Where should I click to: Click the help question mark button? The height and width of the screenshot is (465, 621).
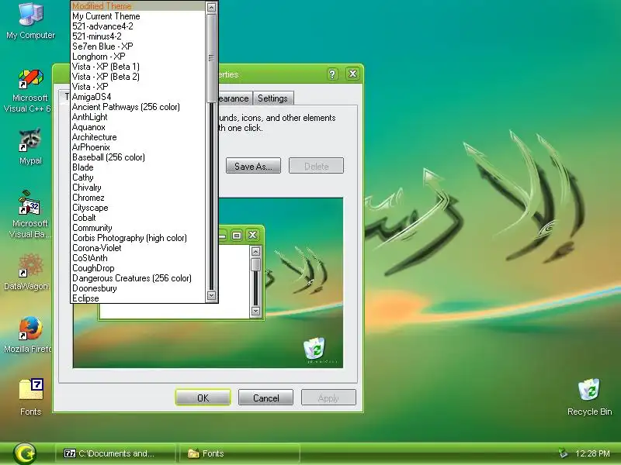click(332, 74)
